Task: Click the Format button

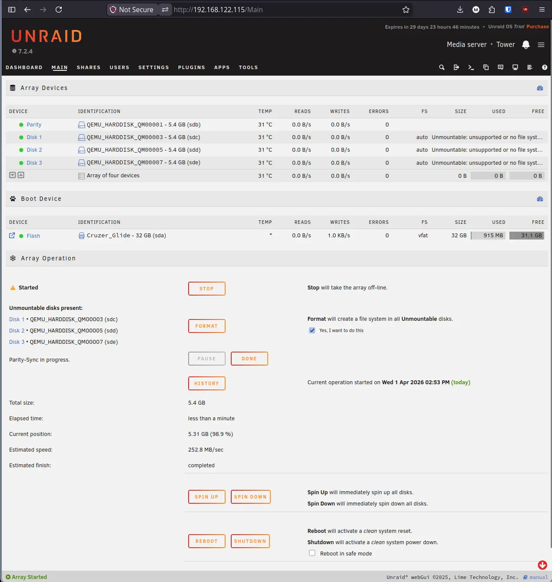Action: pyautogui.click(x=207, y=326)
